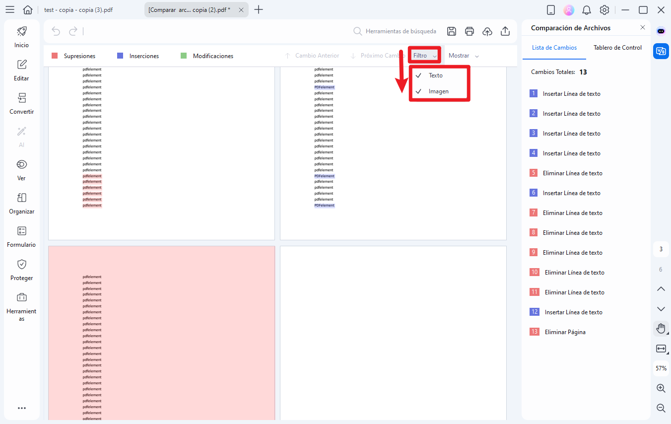Open the Filtro dropdown
This screenshot has height=424, width=671.
pos(423,55)
